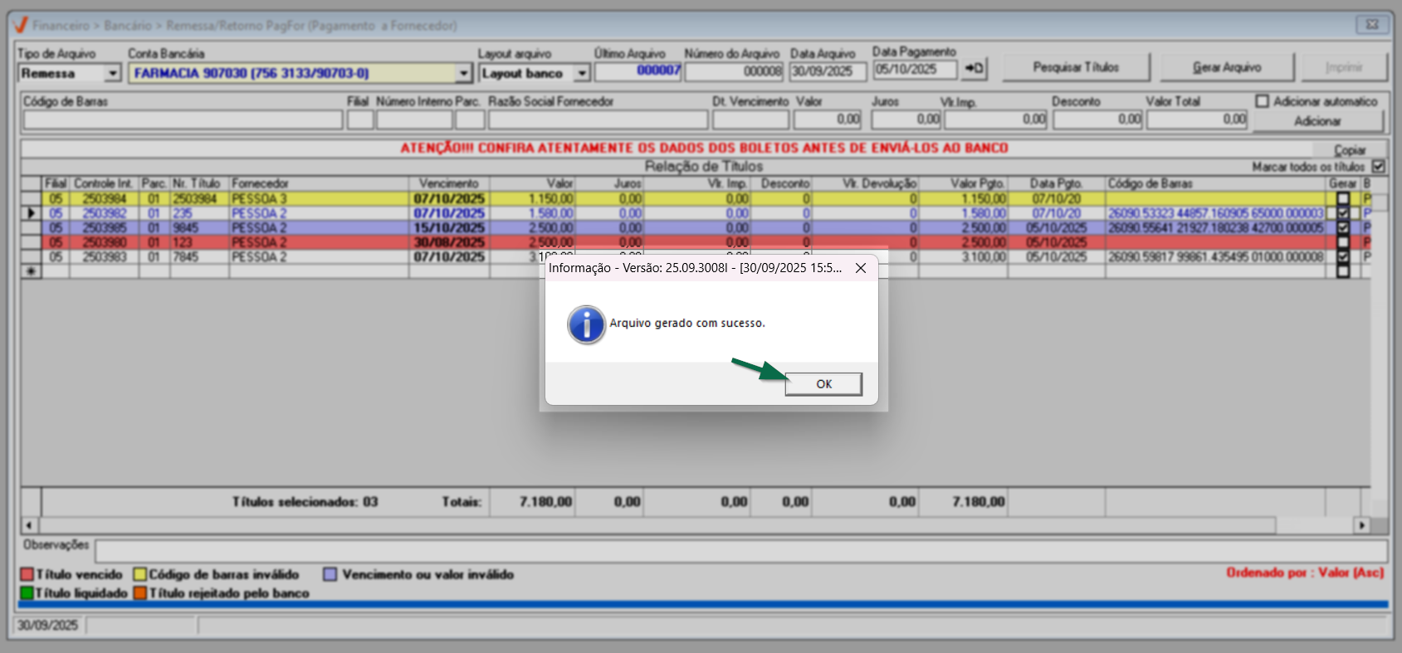Toggle the Adicionar automatico checkbox
Image resolution: width=1402 pixels, height=653 pixels.
1263,101
